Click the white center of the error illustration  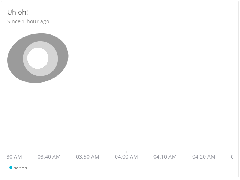37,58
